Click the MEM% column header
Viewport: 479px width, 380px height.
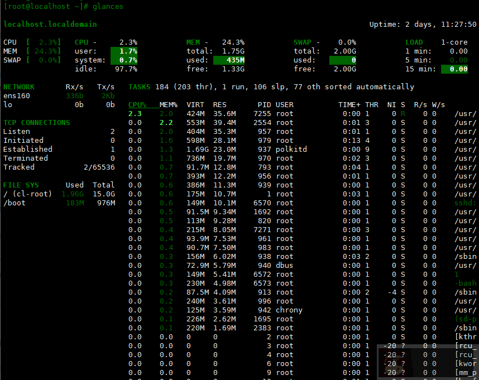point(168,104)
